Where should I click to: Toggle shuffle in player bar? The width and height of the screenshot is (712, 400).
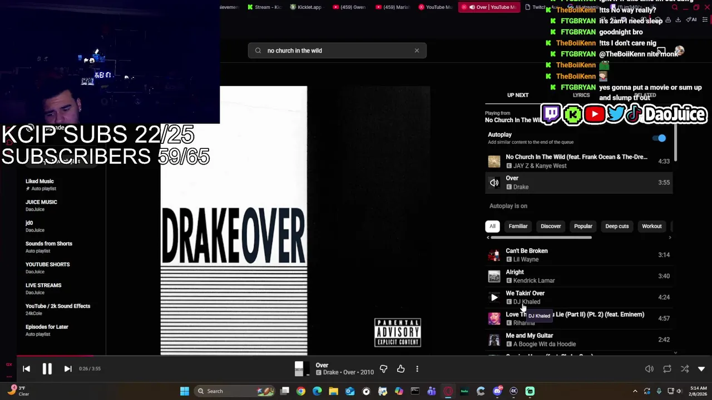pyautogui.click(x=685, y=369)
